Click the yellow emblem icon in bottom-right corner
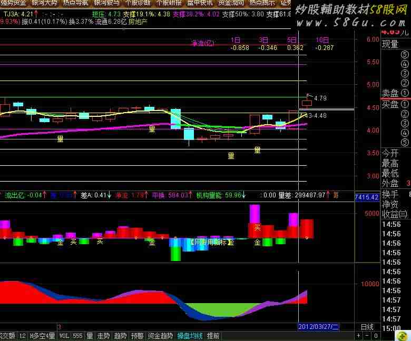This screenshot has height=341, width=411. tap(402, 335)
